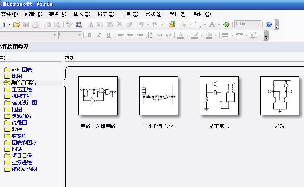This screenshot has width=304, height=187.
Task: Select the Text tool A icon
Action: pos(212,24)
